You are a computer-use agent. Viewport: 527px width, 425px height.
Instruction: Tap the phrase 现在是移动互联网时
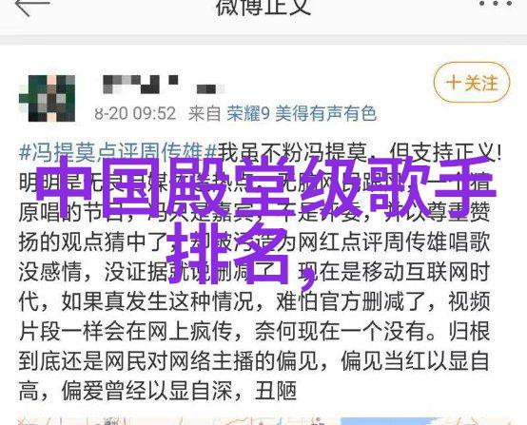395,272
